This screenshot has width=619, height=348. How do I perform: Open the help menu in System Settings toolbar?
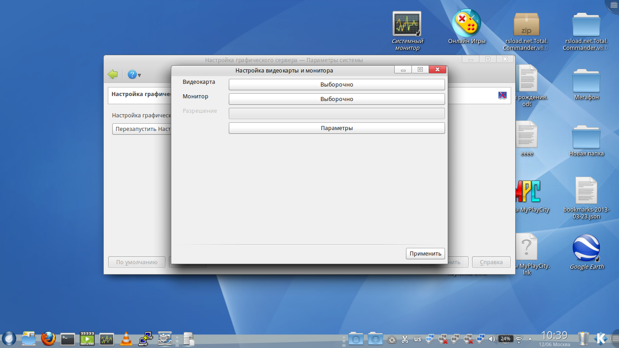[134, 75]
